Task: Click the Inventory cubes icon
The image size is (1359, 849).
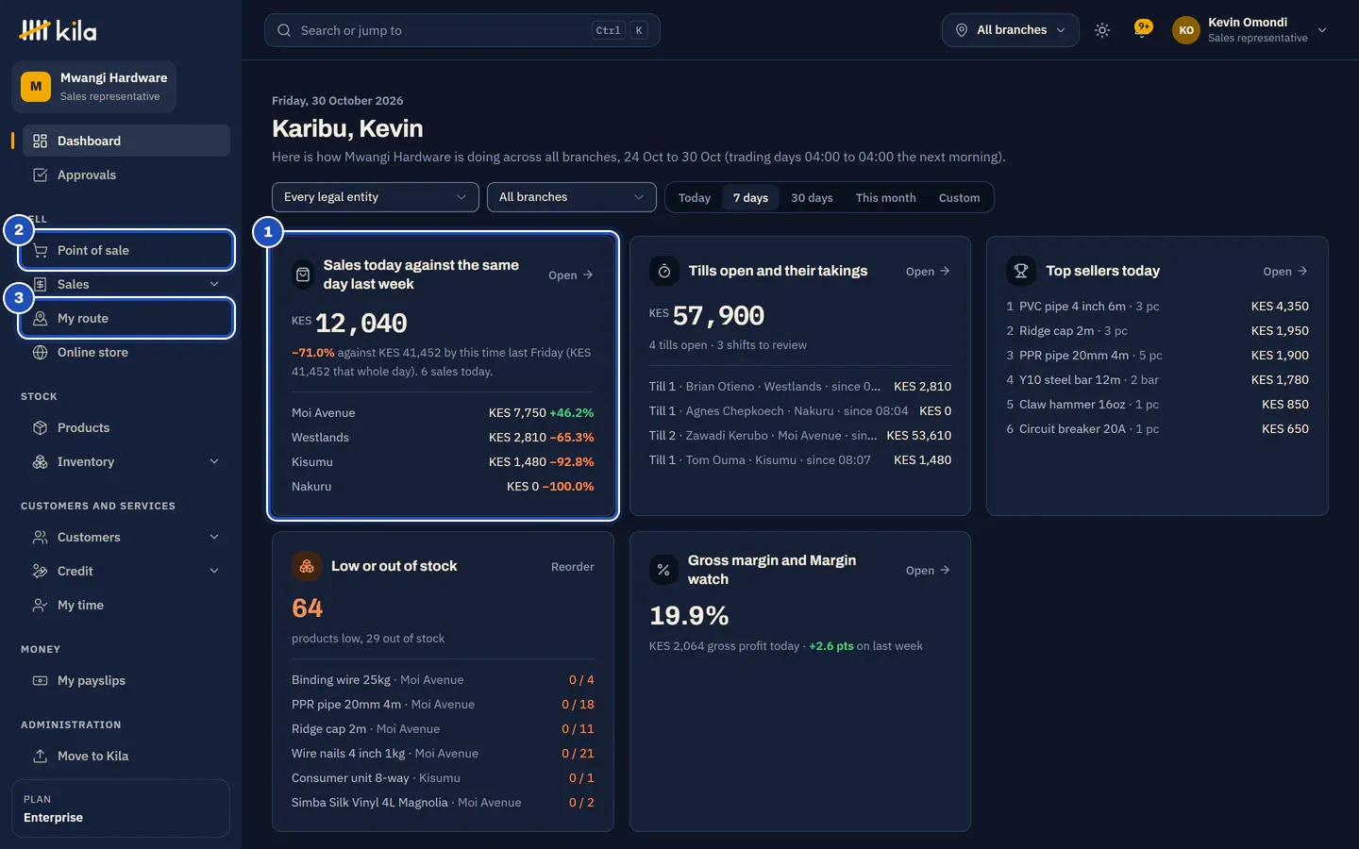Action: 40,461
